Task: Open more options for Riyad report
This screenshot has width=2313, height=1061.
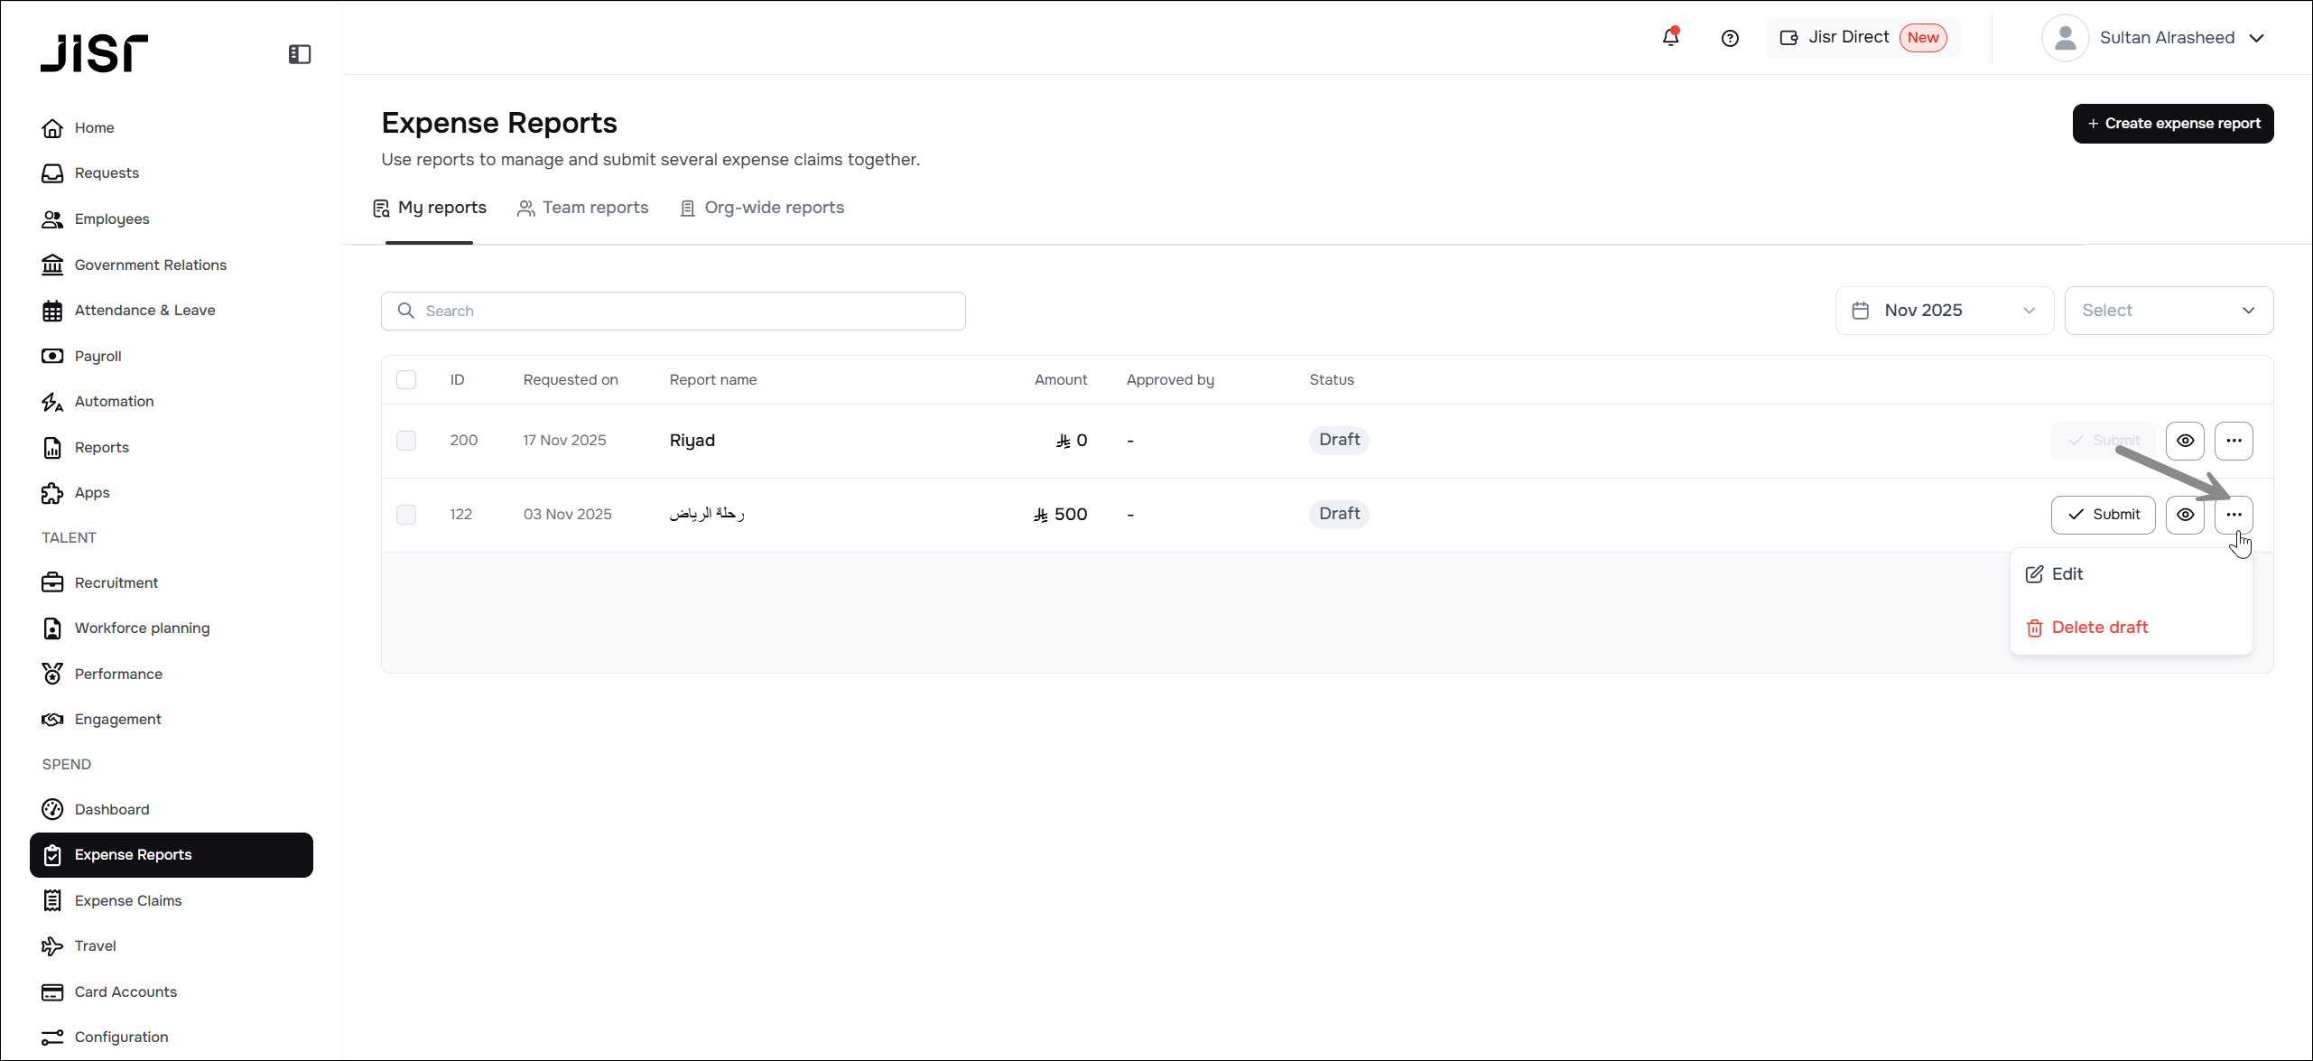Action: click(x=2234, y=441)
